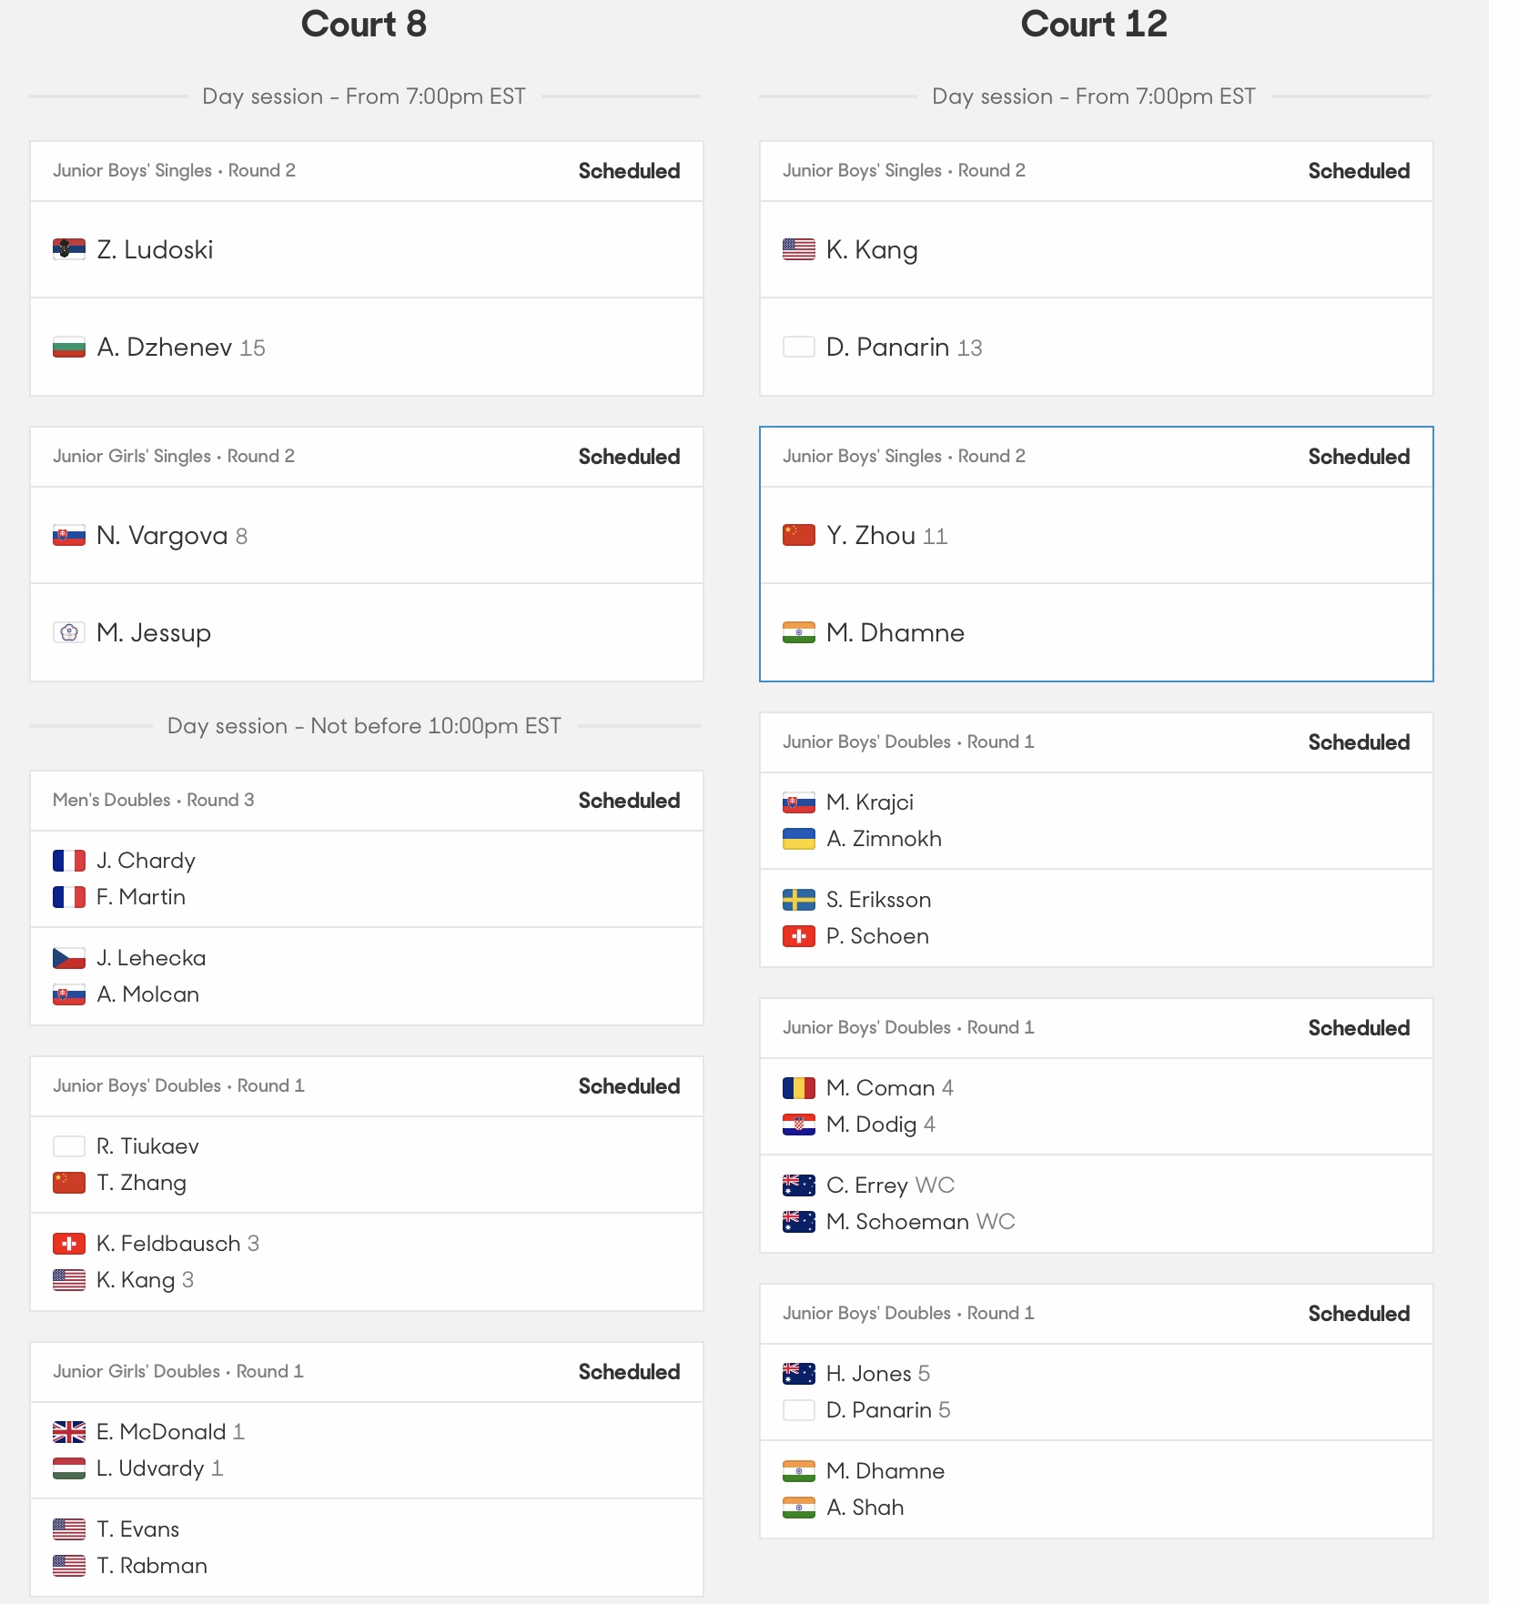This screenshot has width=1518, height=1604.
Task: Click the Swedish flag next to S. Eriksson
Action: (x=799, y=900)
